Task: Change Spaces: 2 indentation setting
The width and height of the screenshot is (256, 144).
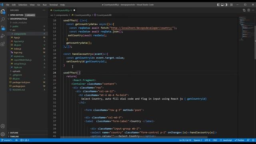Action: (x=198, y=140)
